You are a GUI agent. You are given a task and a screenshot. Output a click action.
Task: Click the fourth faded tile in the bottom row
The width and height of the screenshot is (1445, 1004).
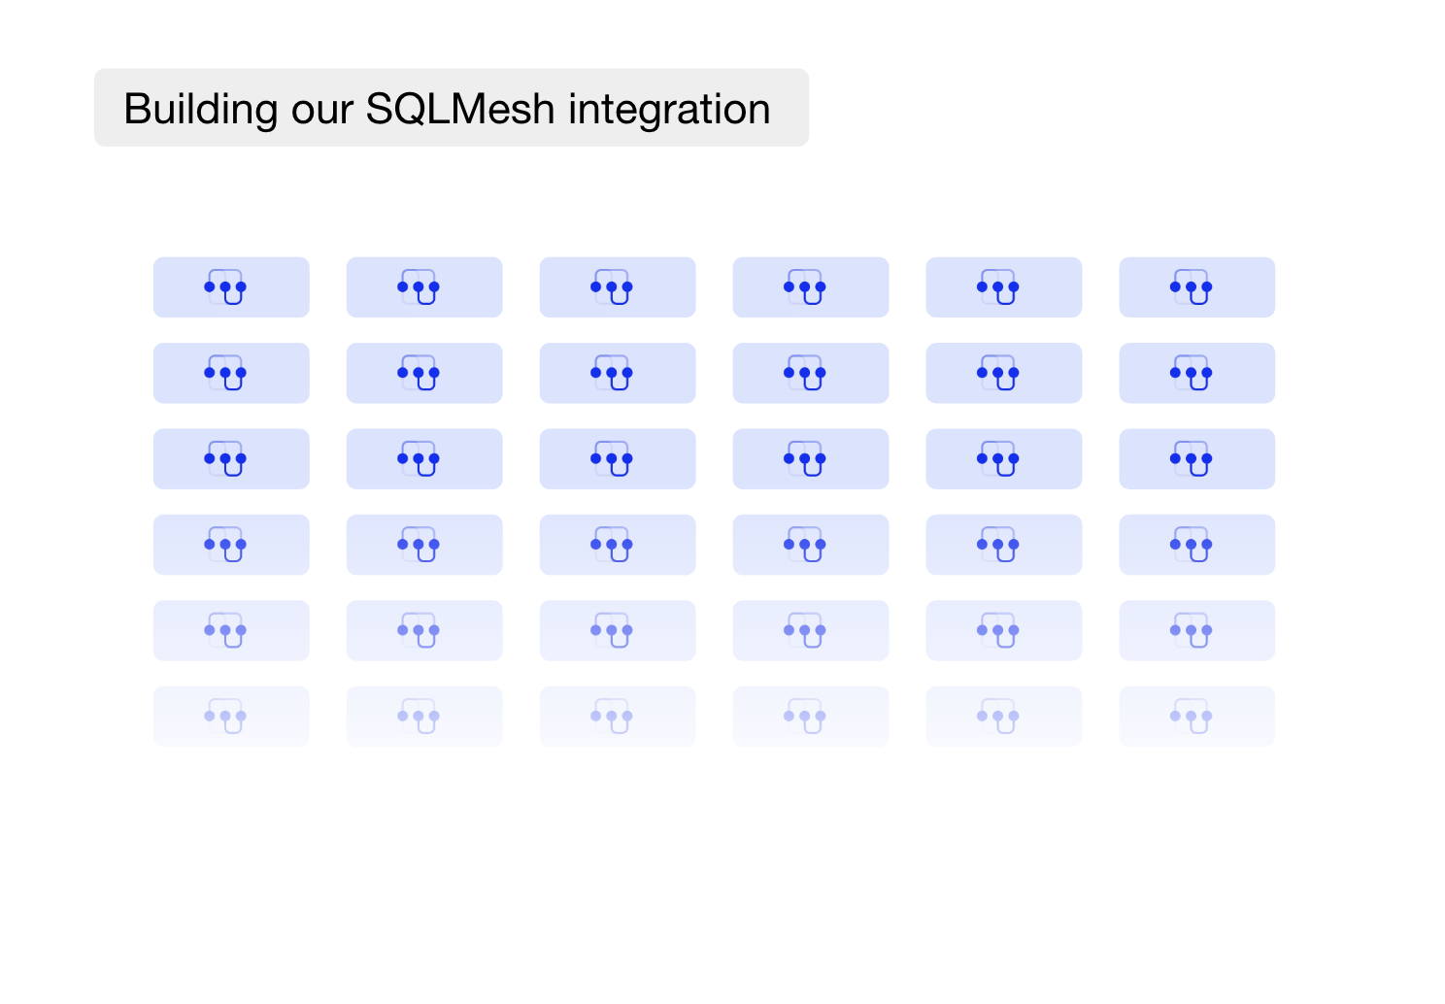click(x=811, y=717)
